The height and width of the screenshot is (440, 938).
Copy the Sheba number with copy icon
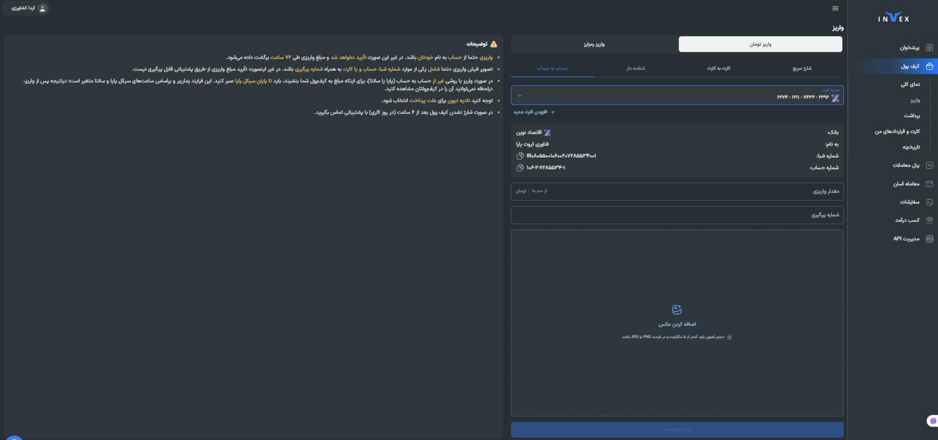point(520,156)
